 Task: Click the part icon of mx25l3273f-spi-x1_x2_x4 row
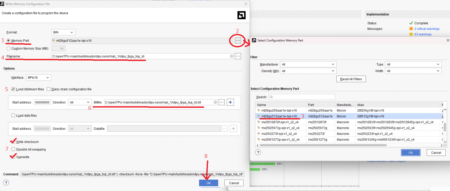coord(259,134)
